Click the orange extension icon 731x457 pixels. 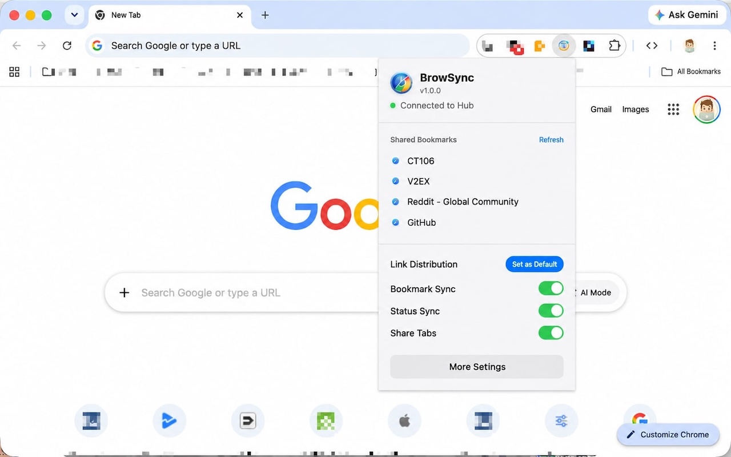[x=539, y=46]
